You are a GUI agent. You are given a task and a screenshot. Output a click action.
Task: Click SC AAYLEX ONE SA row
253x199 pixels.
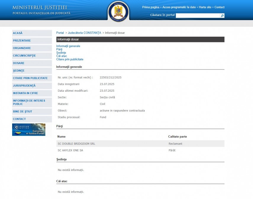(x=140, y=150)
